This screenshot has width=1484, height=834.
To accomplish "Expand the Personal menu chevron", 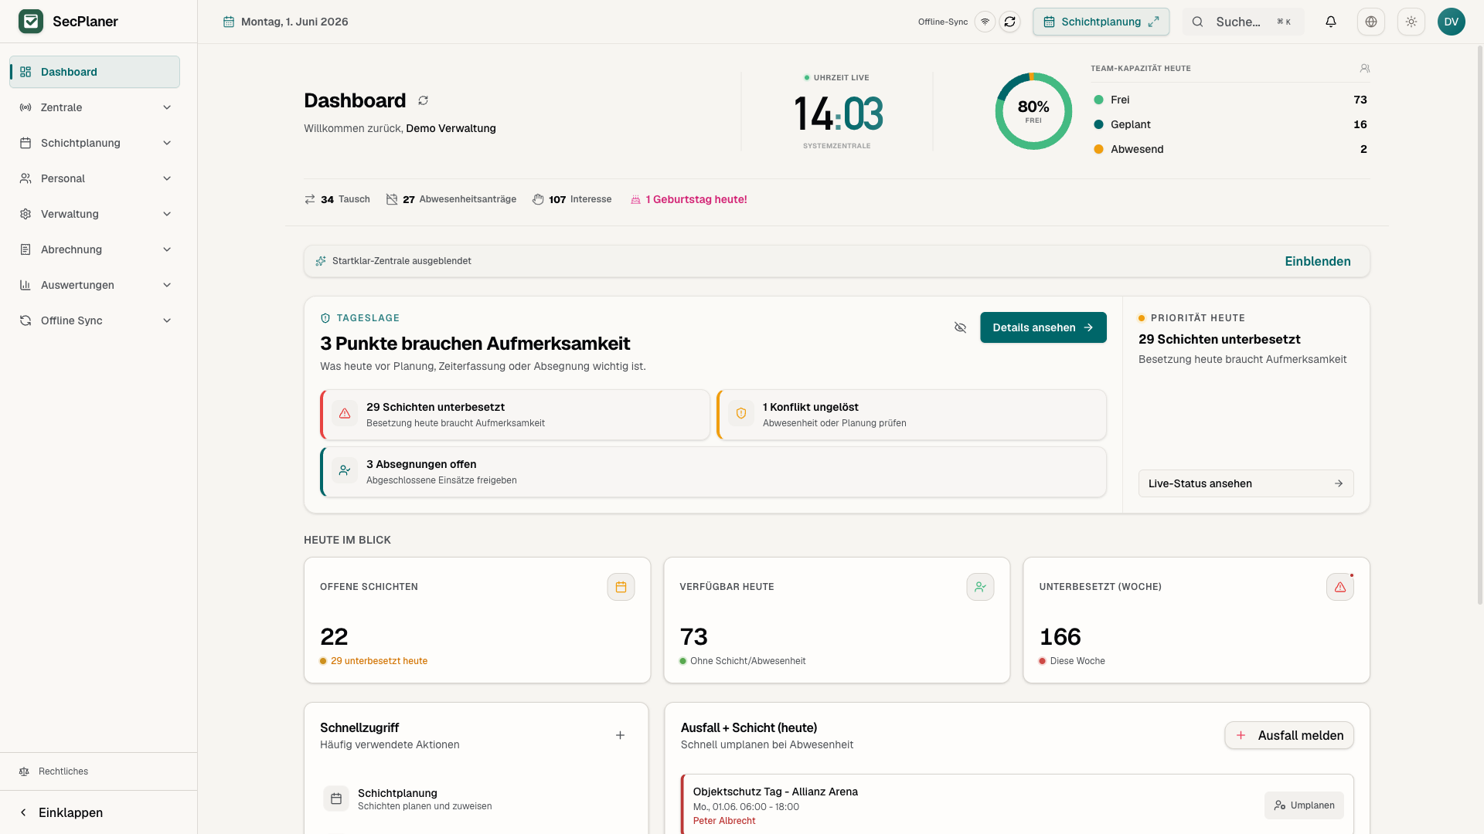I will point(167,178).
